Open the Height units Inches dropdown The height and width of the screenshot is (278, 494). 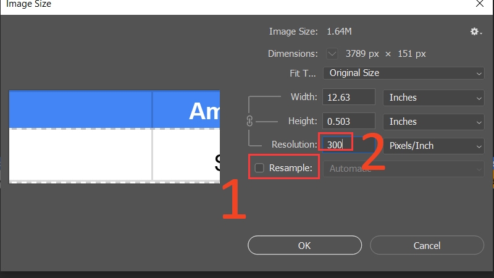(x=433, y=122)
